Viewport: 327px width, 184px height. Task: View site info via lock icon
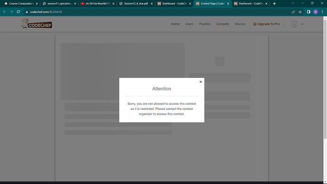coord(27,12)
